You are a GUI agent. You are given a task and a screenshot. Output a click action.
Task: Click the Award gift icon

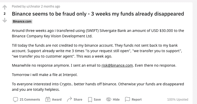click(x=48, y=99)
